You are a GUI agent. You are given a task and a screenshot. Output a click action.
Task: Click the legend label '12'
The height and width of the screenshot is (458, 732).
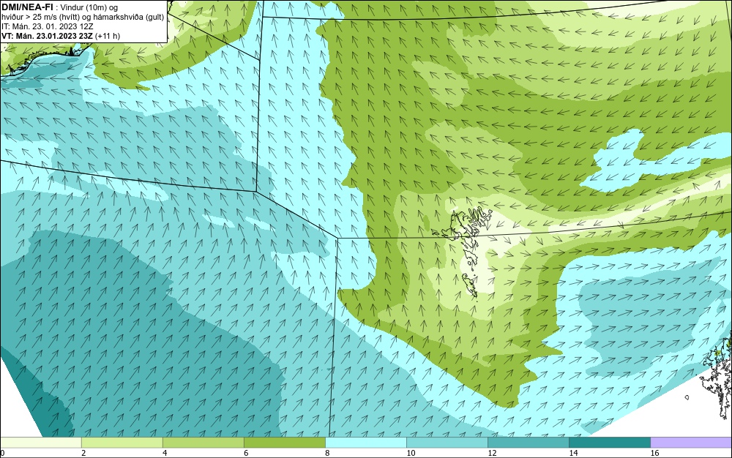pos(492,453)
